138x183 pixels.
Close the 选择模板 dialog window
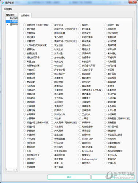click(133, 2)
